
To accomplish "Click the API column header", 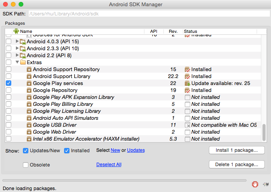I will point(153,31).
